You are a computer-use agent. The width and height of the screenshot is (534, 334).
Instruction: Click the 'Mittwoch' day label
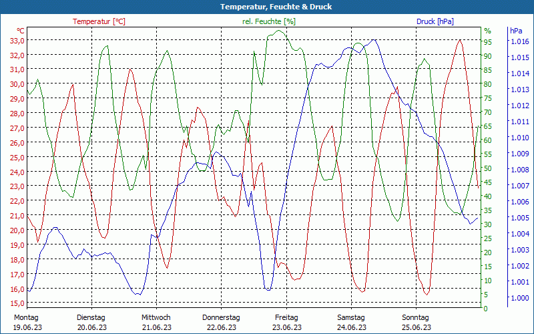pos(156,317)
